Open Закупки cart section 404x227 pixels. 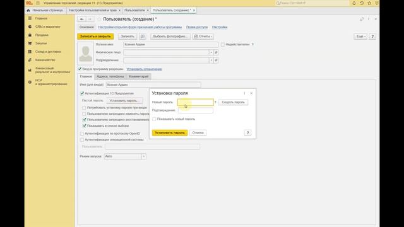point(30,44)
